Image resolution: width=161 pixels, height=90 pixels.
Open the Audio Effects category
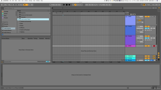8,30
